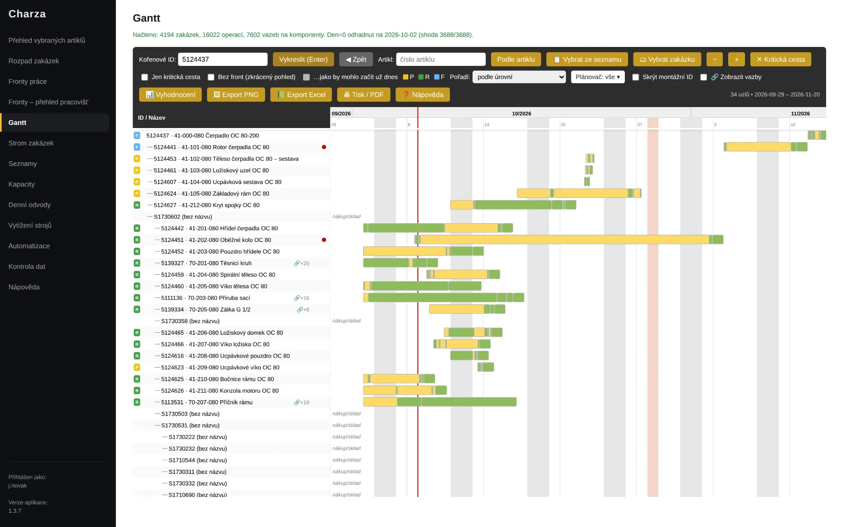Click the long yellow bar of Oběžné kolo

[x=565, y=240]
